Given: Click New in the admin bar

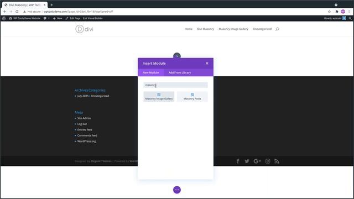Looking at the screenshot, I should coord(58,18).
